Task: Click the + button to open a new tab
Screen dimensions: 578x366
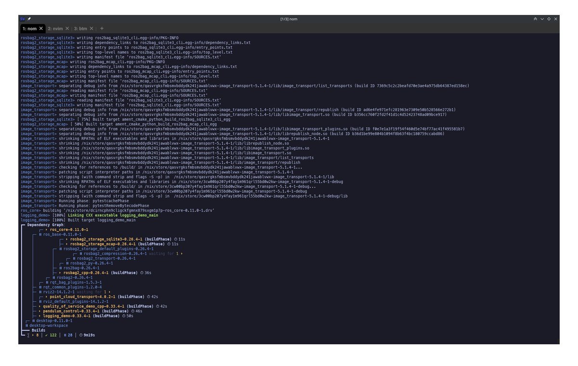Action: tap(102, 28)
